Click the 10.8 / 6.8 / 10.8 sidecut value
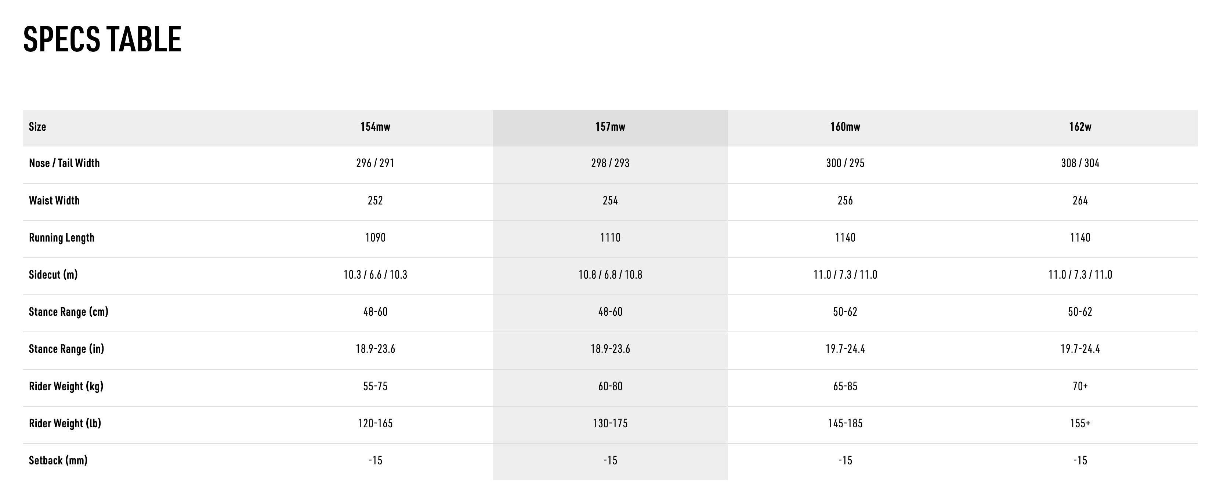Image resolution: width=1213 pixels, height=500 pixels. 610,275
